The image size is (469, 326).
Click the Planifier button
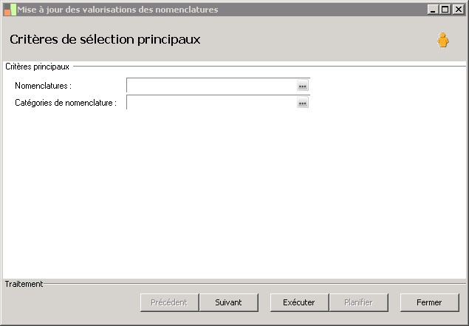pos(358,302)
